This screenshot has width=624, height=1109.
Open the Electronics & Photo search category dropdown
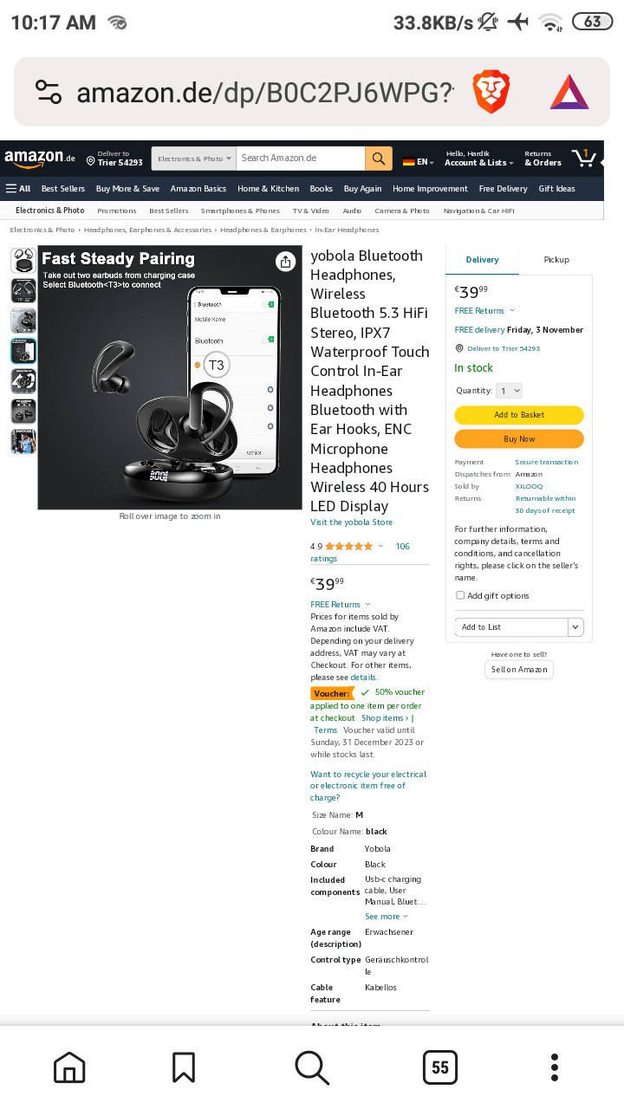click(194, 159)
